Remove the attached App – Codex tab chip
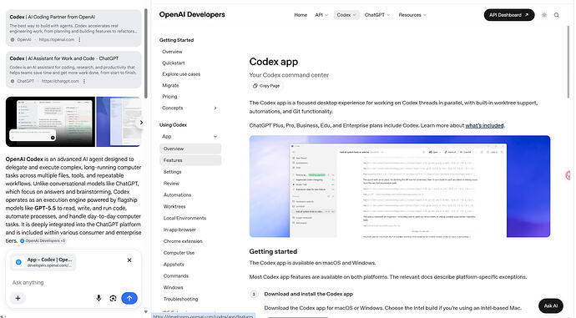Screen dimensions: 576x318 (x=129, y=260)
